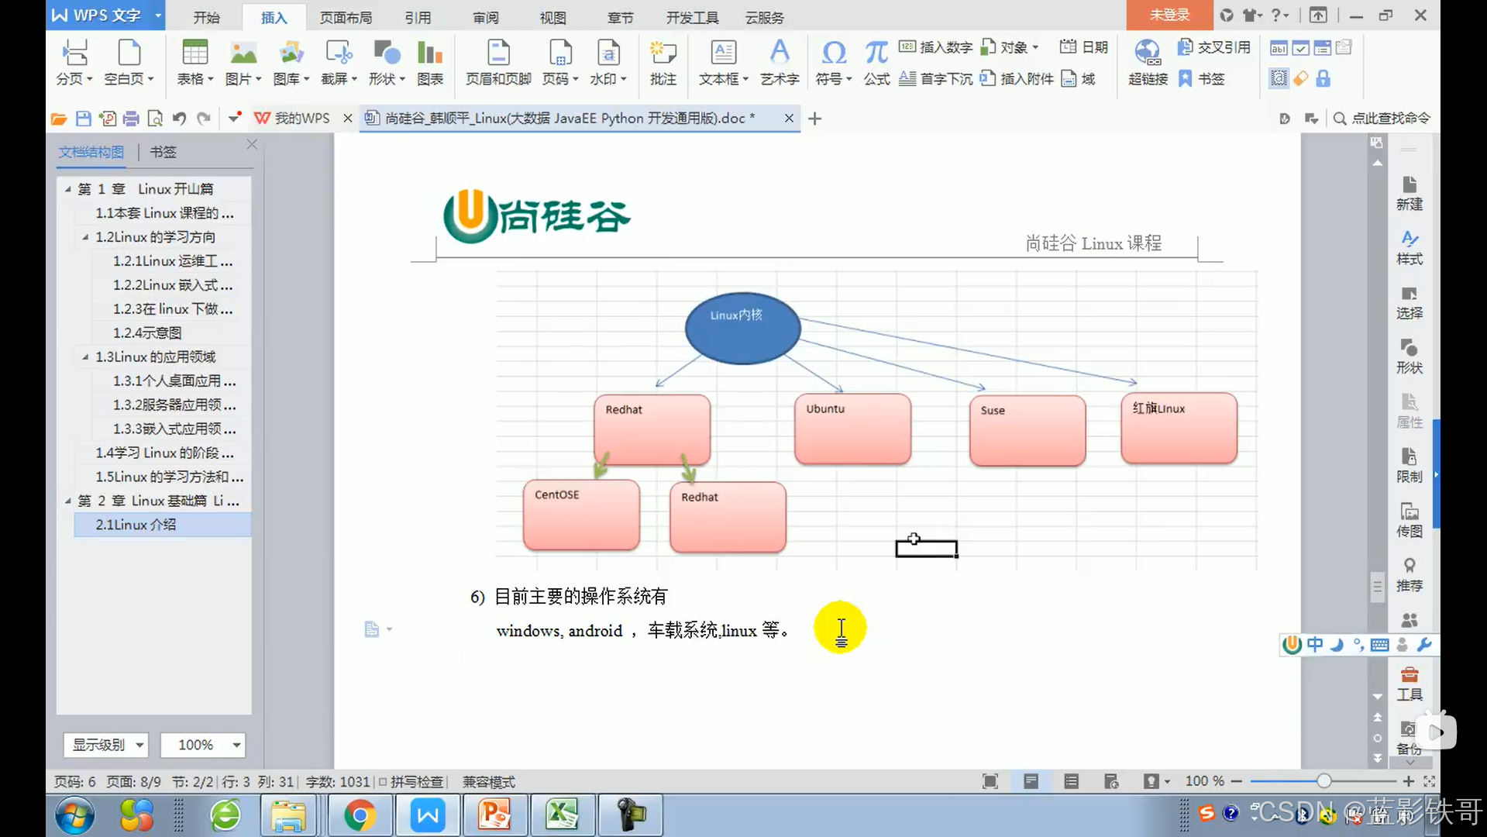Open the 引用 ribbon tab
Screen dimensions: 1487x837
418,17
